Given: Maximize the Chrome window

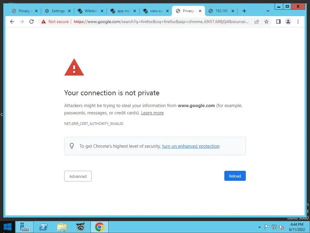Looking at the screenshot, I should (x=287, y=7).
